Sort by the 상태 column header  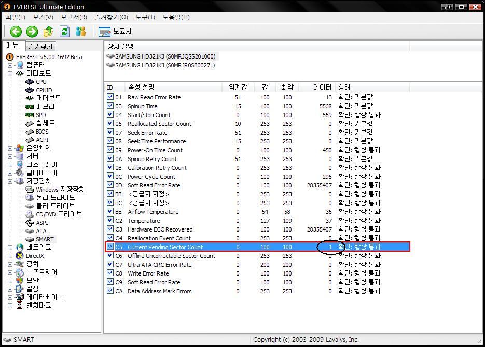[373, 88]
